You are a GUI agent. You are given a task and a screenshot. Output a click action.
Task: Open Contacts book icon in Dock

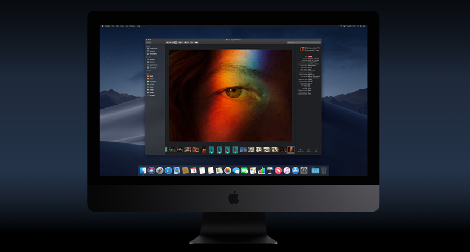(185, 170)
